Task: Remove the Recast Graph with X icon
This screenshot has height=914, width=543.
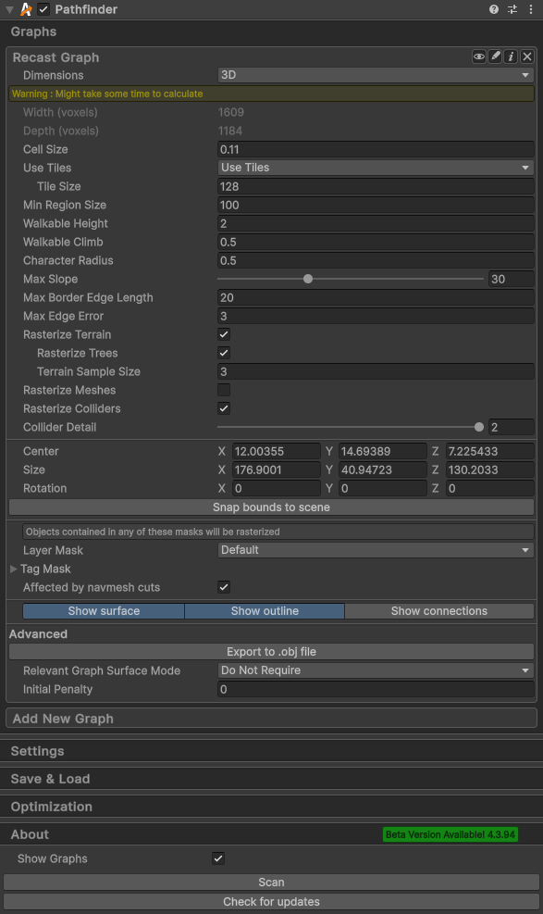Action: (527, 56)
